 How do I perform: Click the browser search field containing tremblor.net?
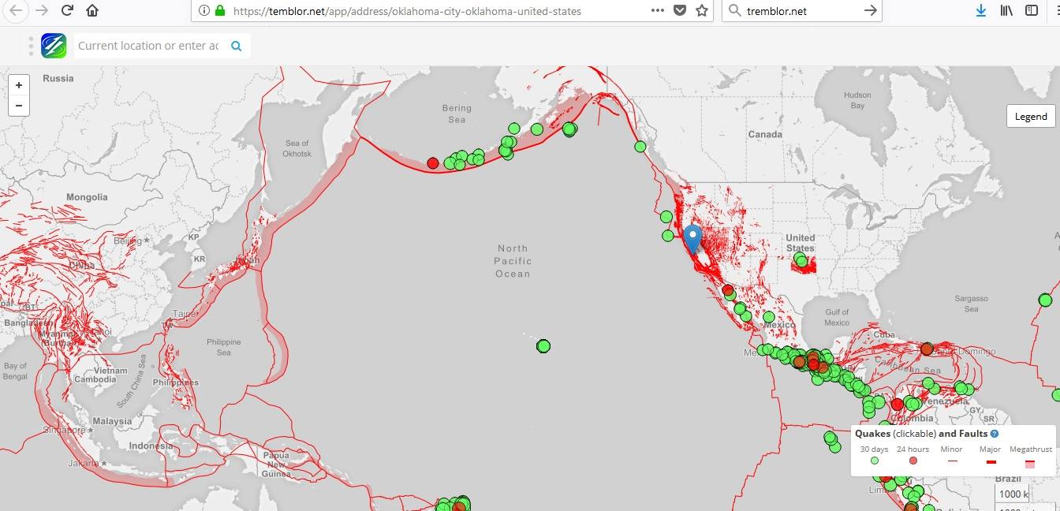click(x=801, y=11)
